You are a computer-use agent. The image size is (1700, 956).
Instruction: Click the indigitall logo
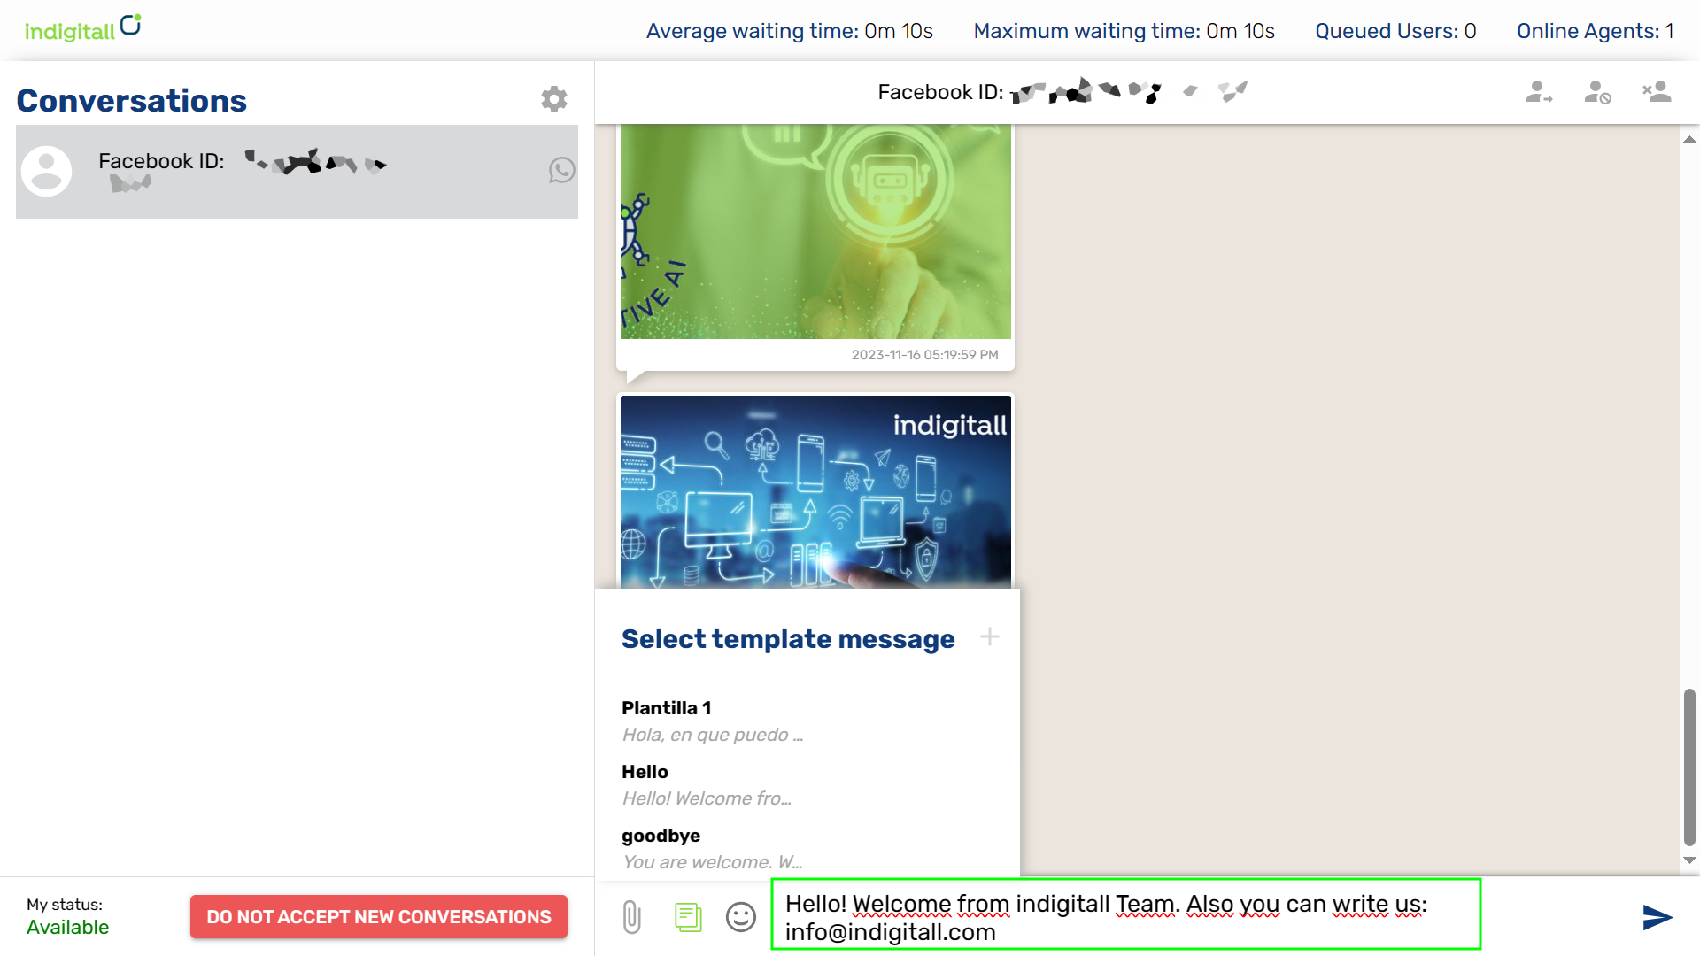click(x=83, y=28)
